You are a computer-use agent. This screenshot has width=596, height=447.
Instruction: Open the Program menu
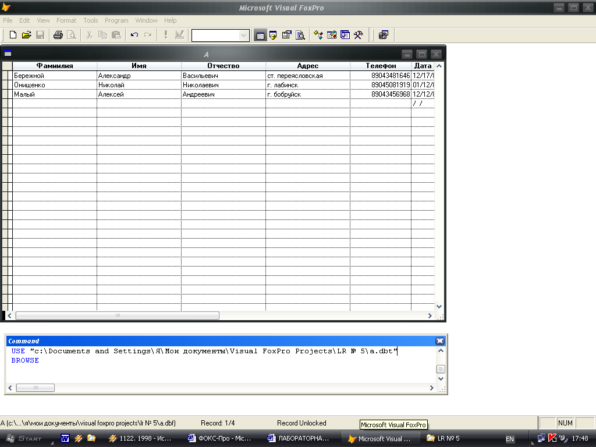coord(116,20)
